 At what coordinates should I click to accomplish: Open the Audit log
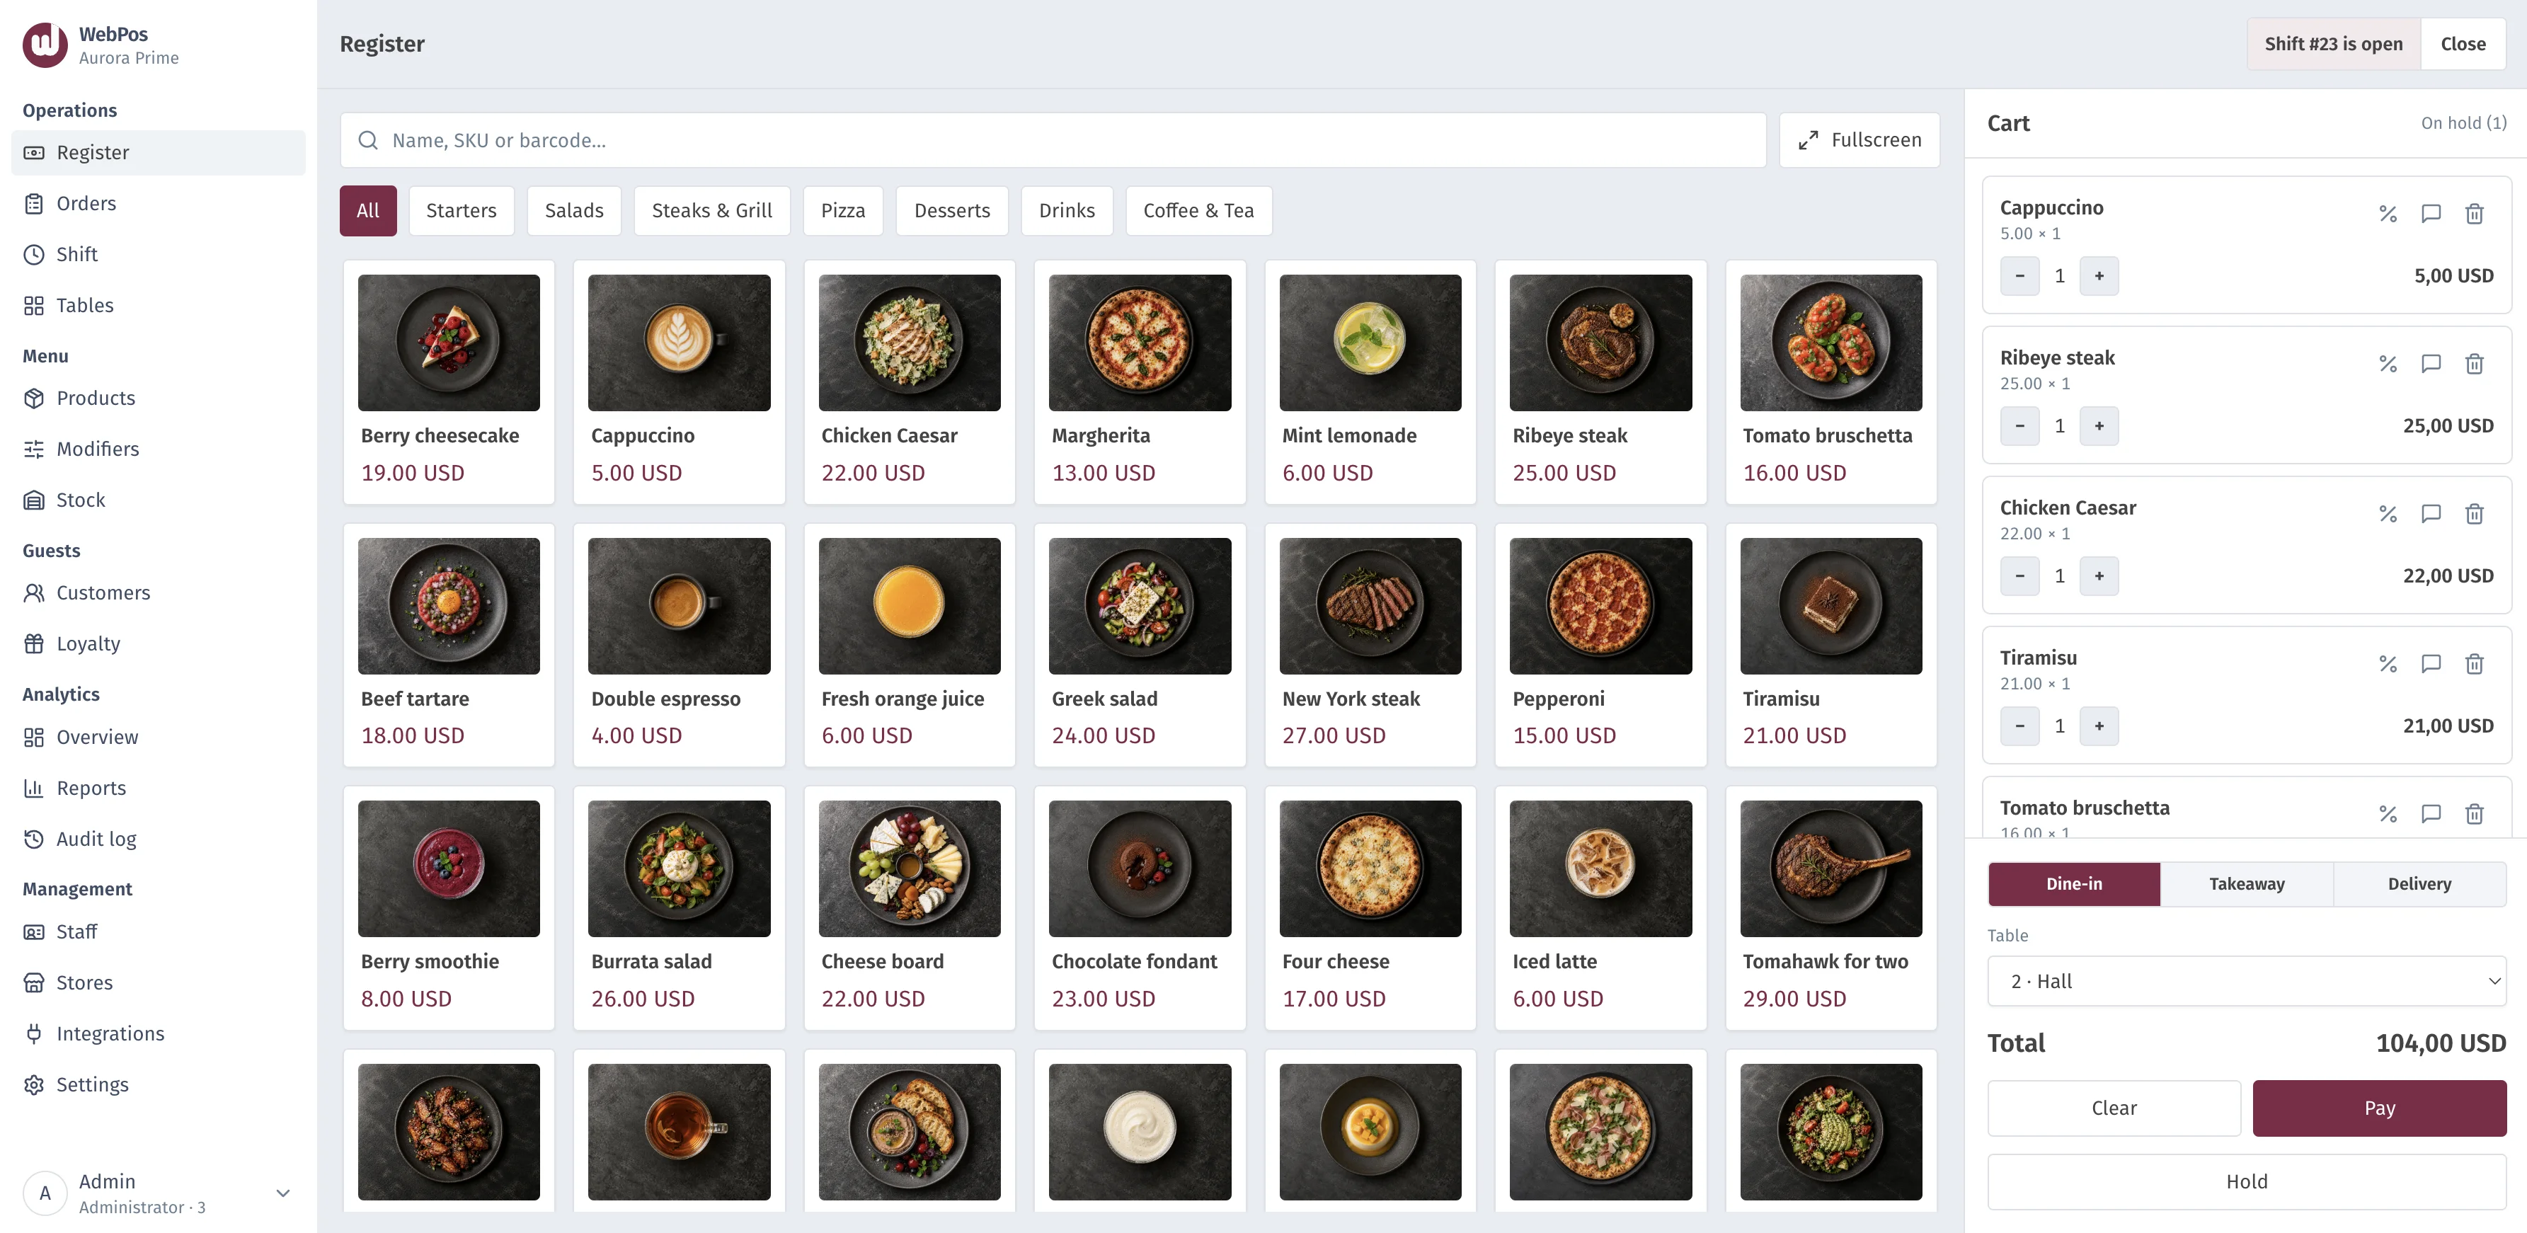point(158,839)
